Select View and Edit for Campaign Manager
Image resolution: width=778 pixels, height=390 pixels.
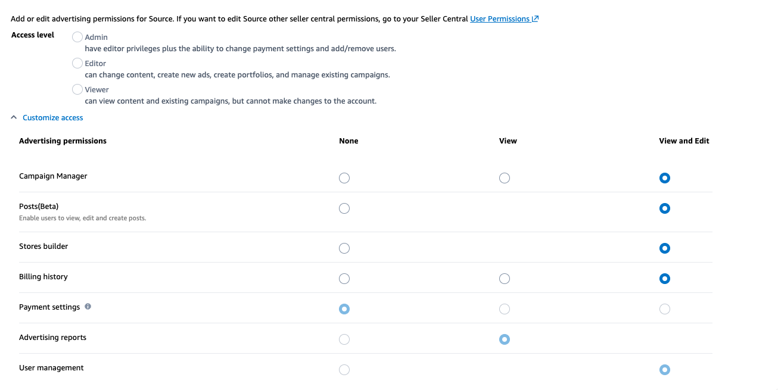click(x=665, y=178)
